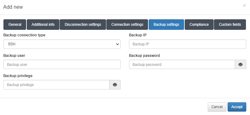Click the "Backup connection type" label

coord(24,35)
